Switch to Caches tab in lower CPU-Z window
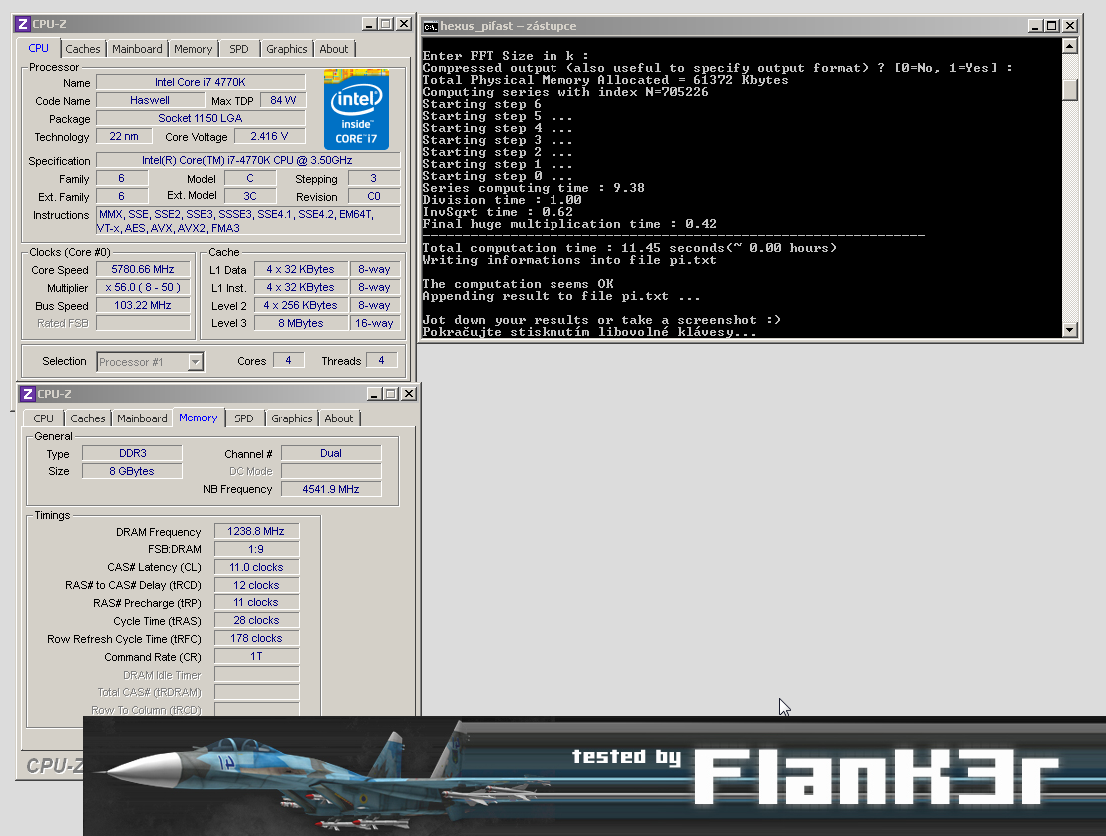Screen dimensions: 1106x836 click(x=88, y=418)
